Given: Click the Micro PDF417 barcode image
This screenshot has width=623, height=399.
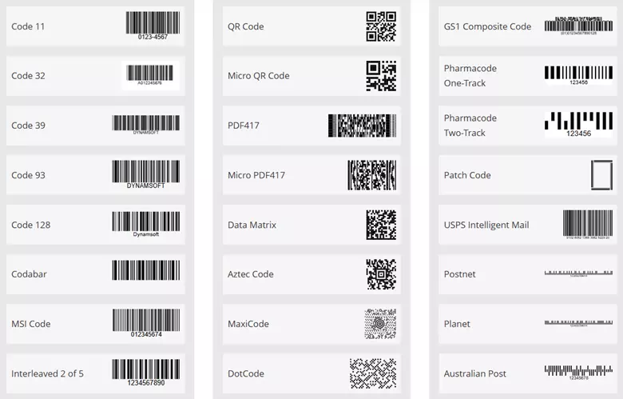Looking at the screenshot, I should click(372, 175).
